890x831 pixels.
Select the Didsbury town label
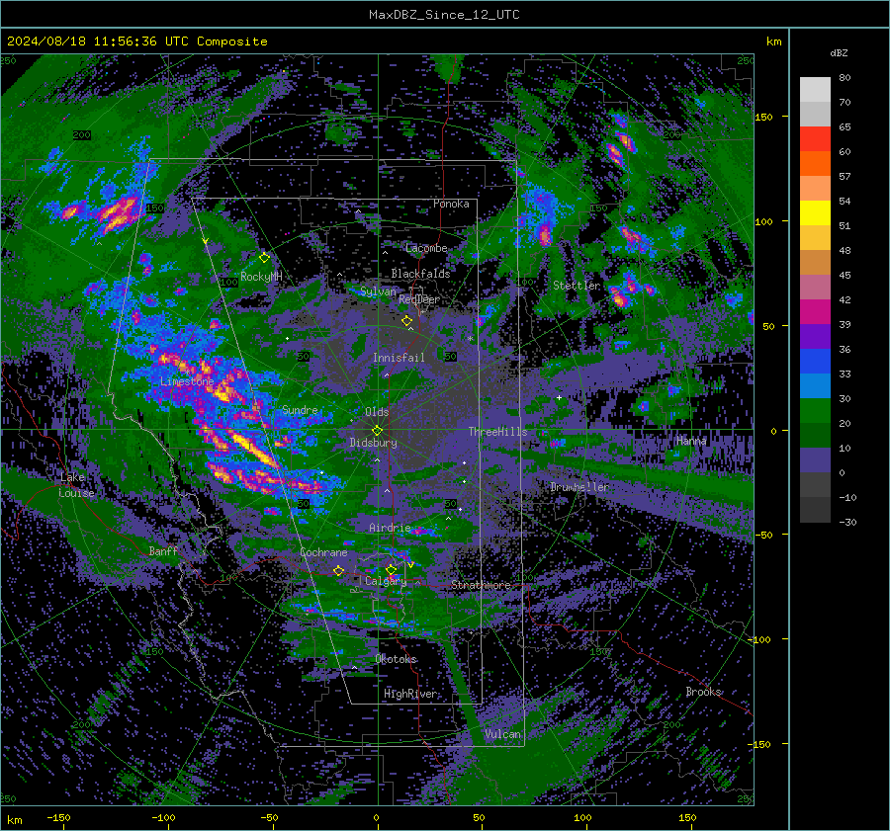point(374,443)
